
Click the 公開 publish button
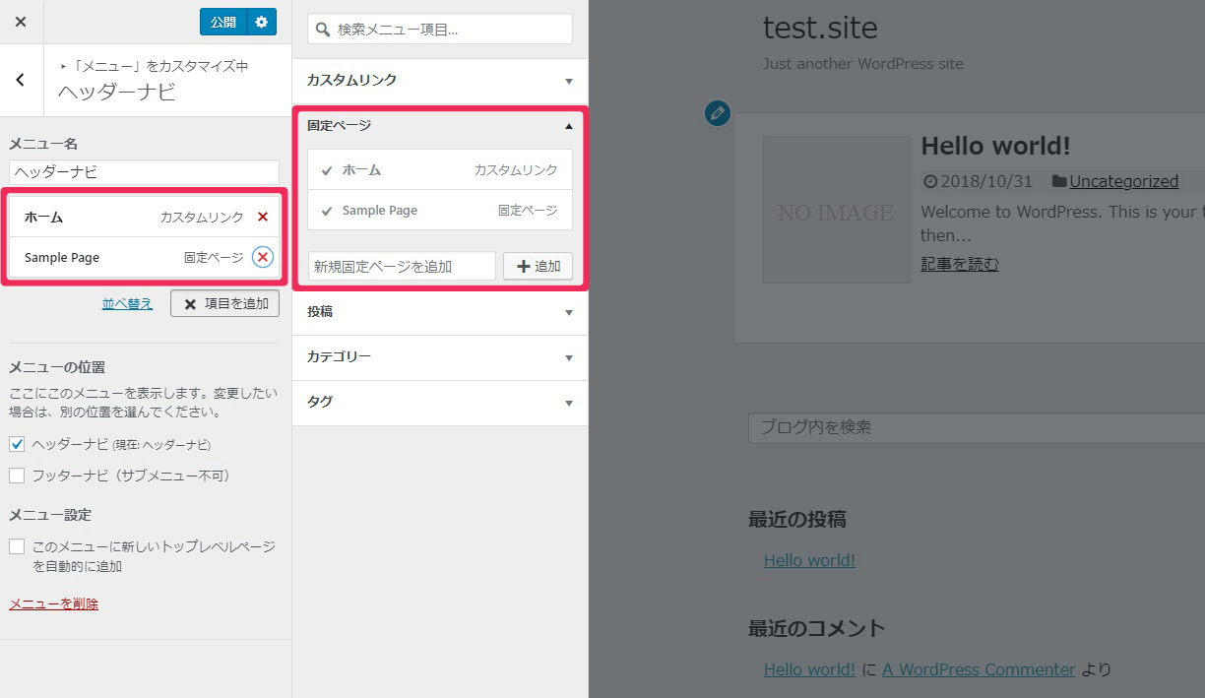(222, 22)
